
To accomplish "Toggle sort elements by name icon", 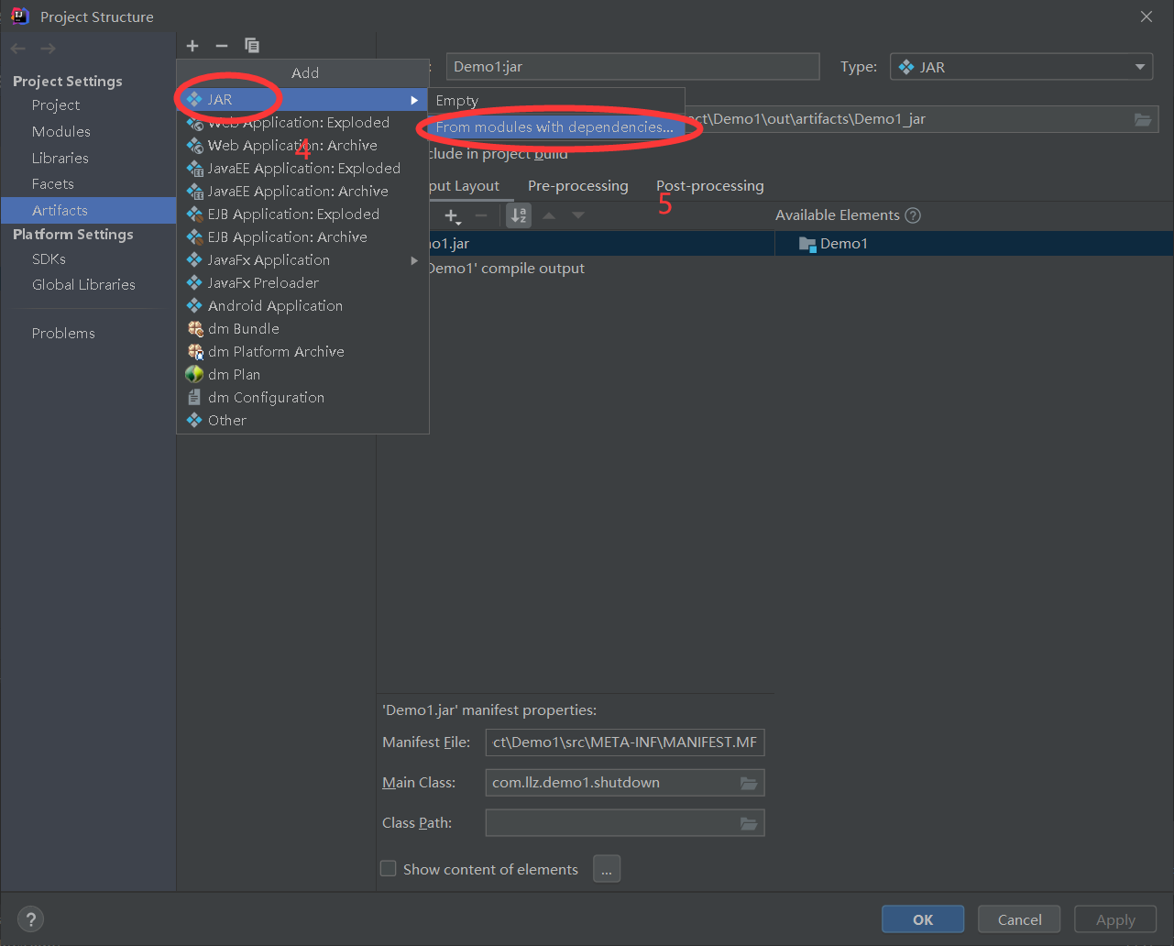I will (519, 215).
